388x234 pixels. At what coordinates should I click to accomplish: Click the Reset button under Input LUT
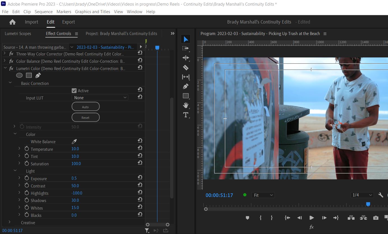pyautogui.click(x=85, y=117)
